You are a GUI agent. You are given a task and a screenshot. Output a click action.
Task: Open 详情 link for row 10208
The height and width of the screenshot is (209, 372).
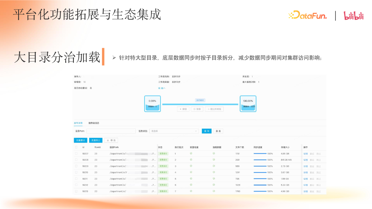pos(306,160)
